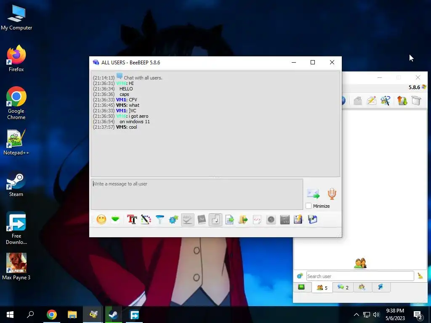Toggle the word completer dictionary icon

click(x=202, y=220)
